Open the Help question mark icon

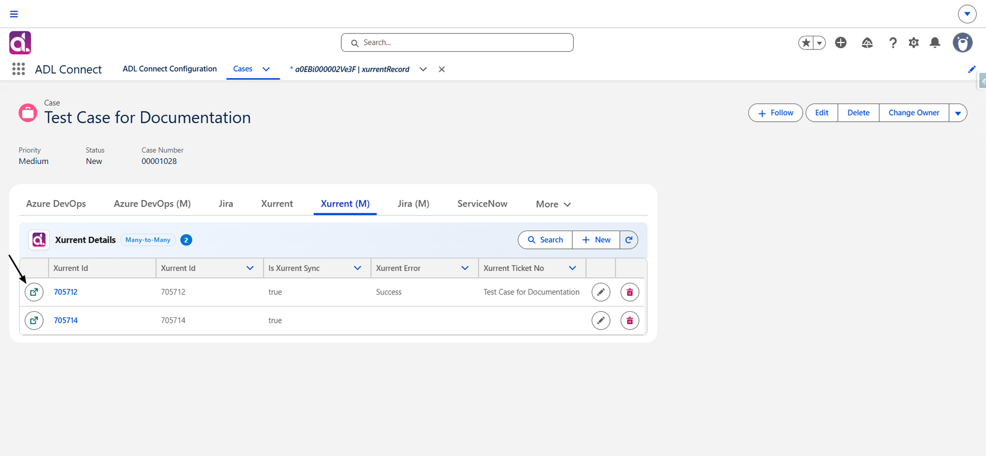tap(892, 43)
